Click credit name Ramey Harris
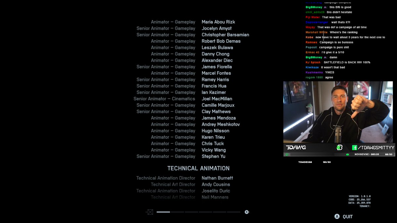The image size is (397, 223). coord(215,80)
